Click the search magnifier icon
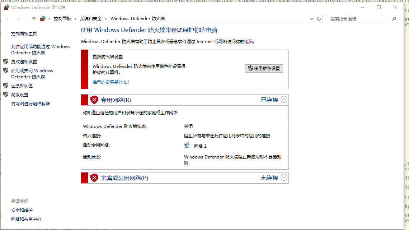The image size is (409, 230). point(394,19)
